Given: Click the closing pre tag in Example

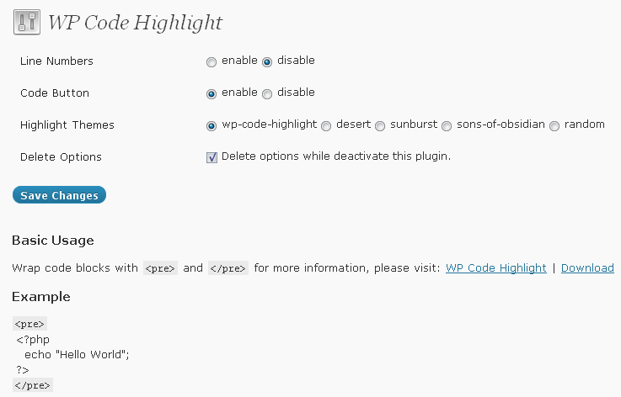Looking at the screenshot, I should [x=33, y=384].
